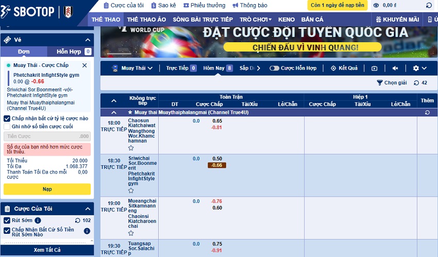438x257 pixels.
Task: Open Sao kê statement link
Action: (163, 5)
